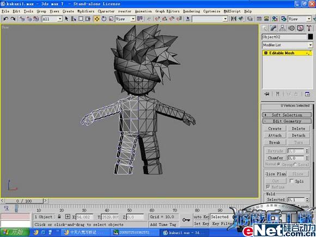Open the Customize menu
Viewport: 316px width, 237px height.
(x=211, y=11)
